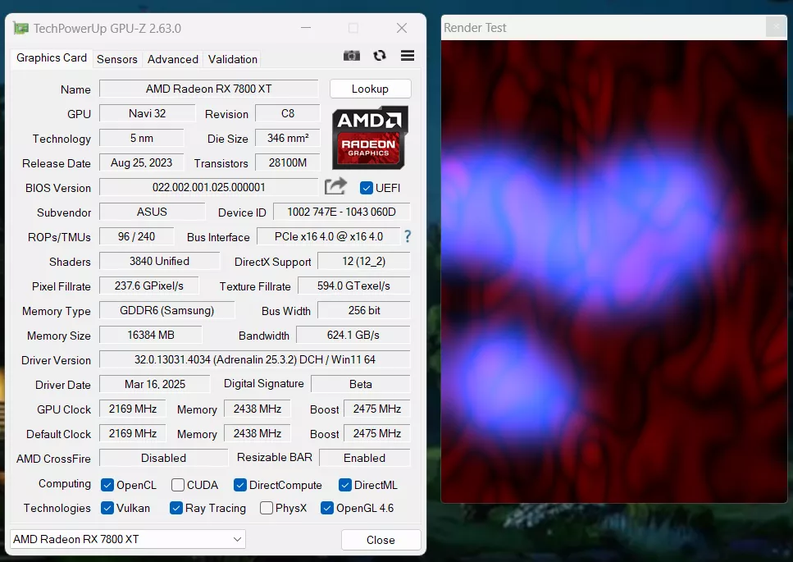Image resolution: width=793 pixels, height=562 pixels.
Task: Click the AMD Radeon Graphics logo
Action: click(370, 138)
